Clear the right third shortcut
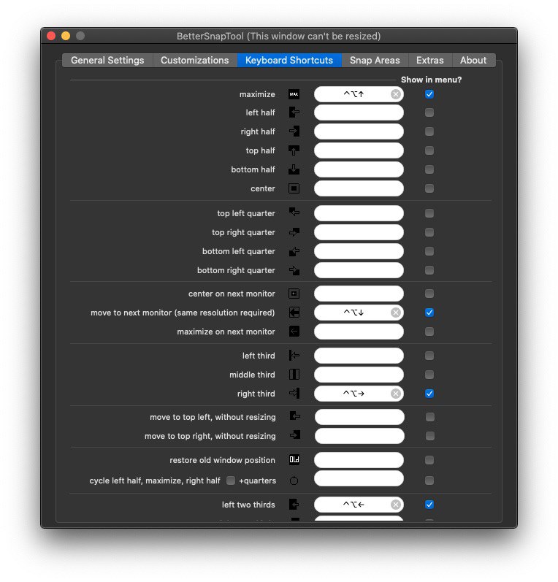558x582 pixels. tap(396, 394)
